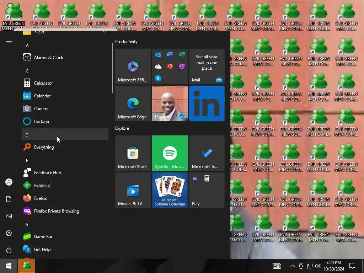Select the letter E group header

(x=65, y=134)
